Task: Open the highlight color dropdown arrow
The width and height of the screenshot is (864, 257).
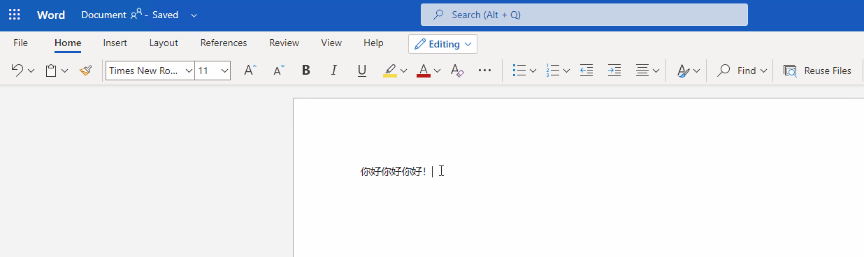Action: click(404, 71)
